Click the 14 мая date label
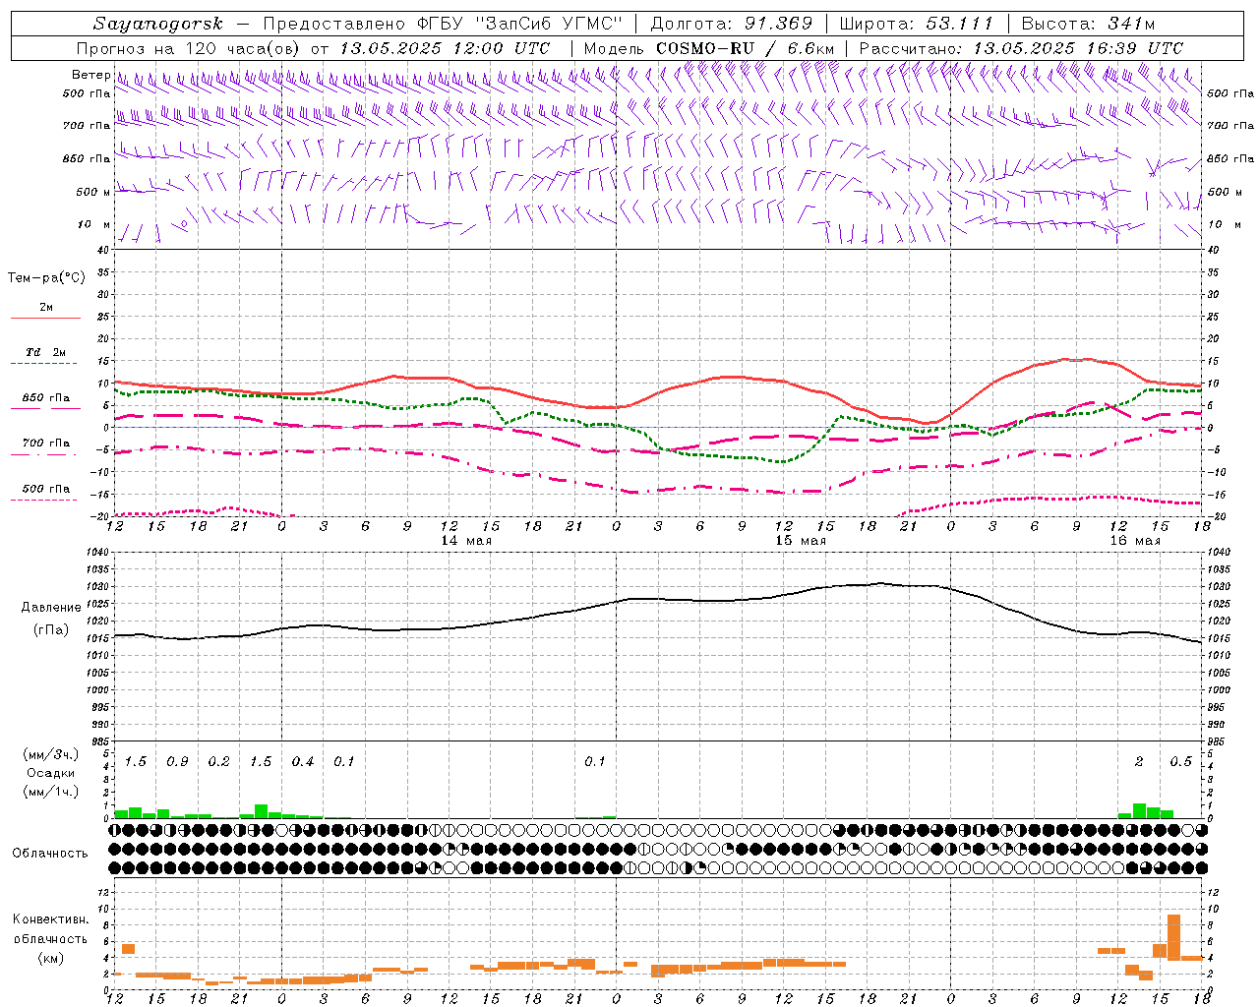The height and width of the screenshot is (1007, 1259). pos(466,541)
